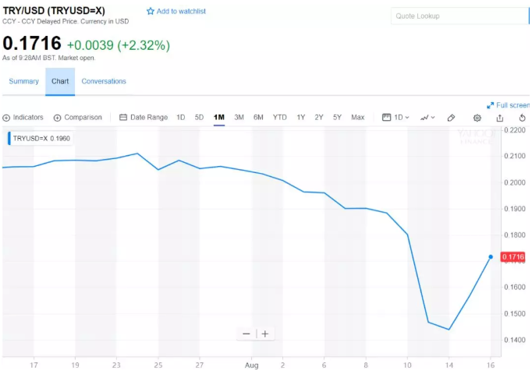Select the draw pencil tool
The height and width of the screenshot is (378, 532).
(451, 118)
